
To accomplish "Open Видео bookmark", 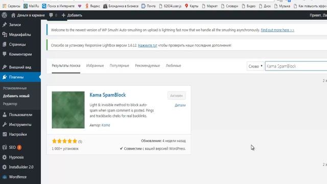I will coord(248,6).
